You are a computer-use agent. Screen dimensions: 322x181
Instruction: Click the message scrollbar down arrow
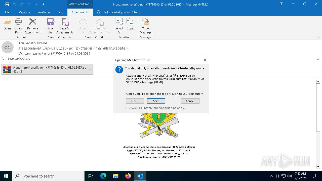(x=318, y=166)
